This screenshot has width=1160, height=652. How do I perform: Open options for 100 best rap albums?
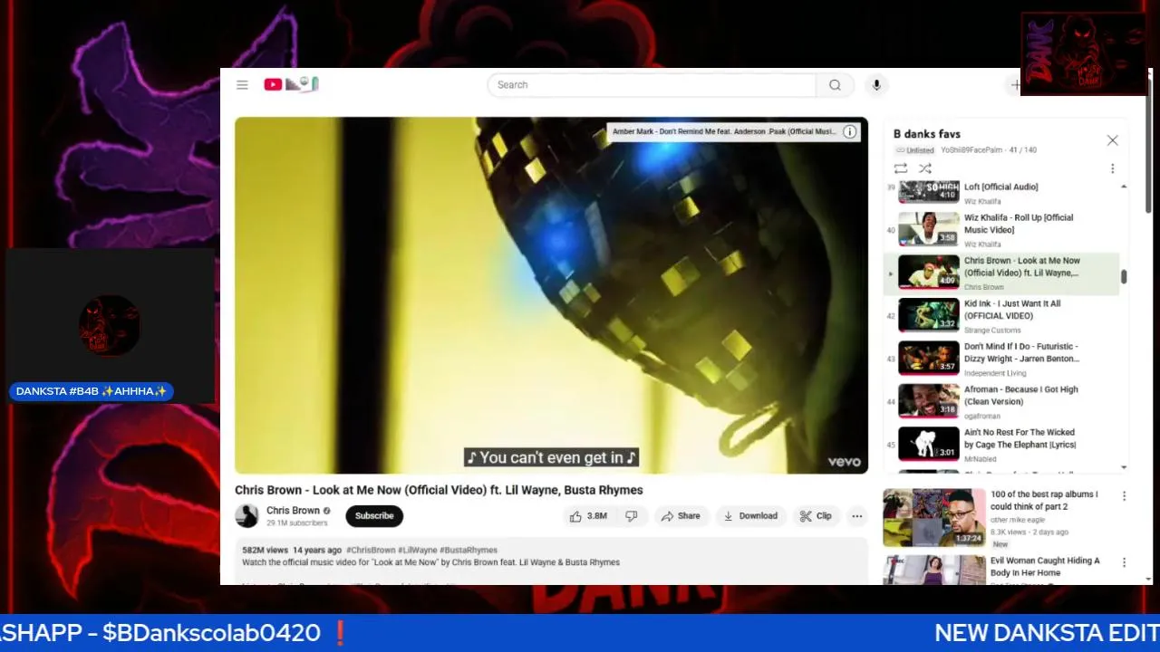pos(1124,496)
